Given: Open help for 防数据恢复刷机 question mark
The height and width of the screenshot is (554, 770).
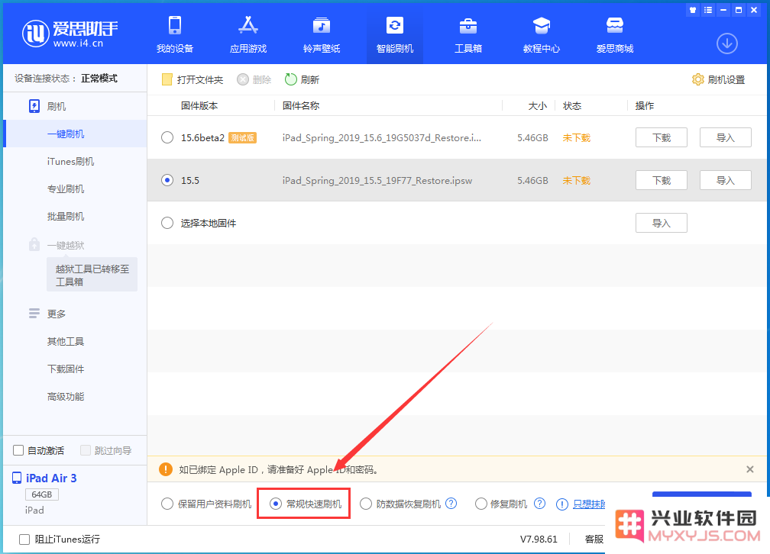Looking at the screenshot, I should point(451,504).
